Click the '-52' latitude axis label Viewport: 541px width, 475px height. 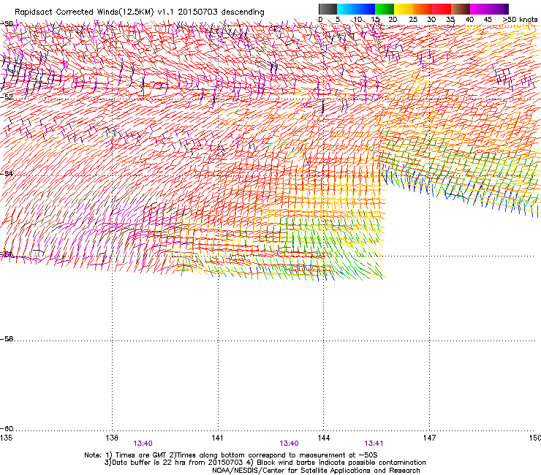[7, 97]
